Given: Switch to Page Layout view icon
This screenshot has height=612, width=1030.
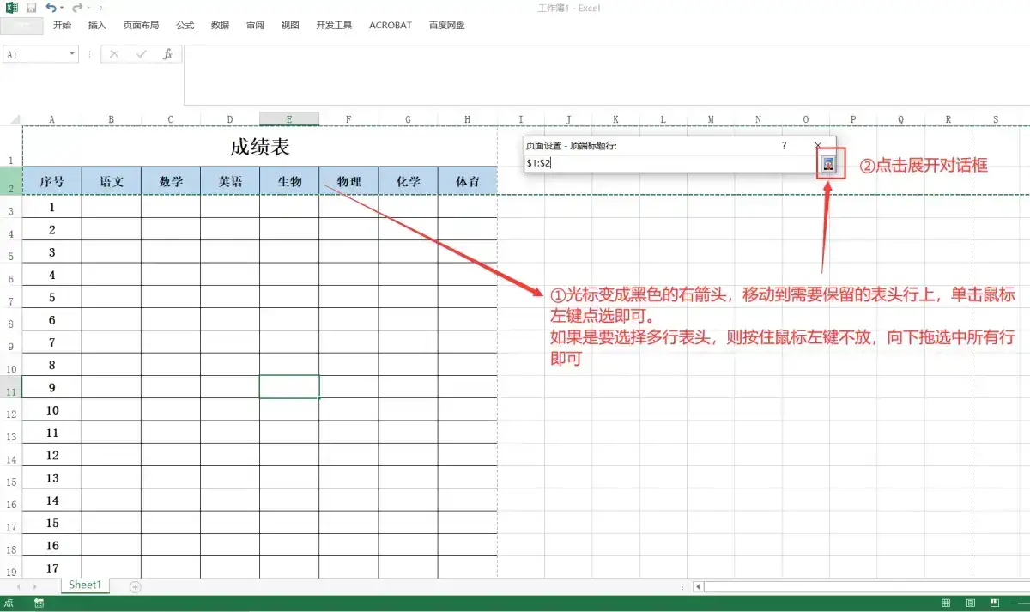Looking at the screenshot, I should pos(970,602).
